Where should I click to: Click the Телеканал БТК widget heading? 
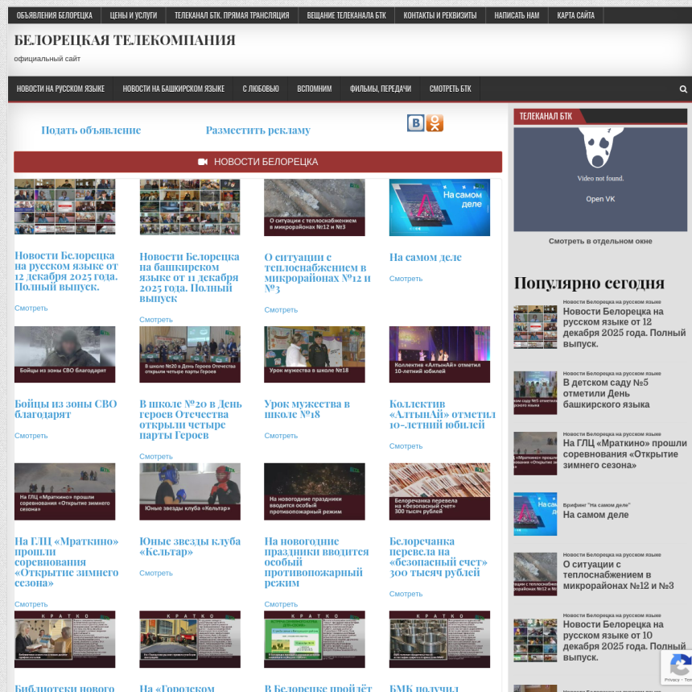546,116
